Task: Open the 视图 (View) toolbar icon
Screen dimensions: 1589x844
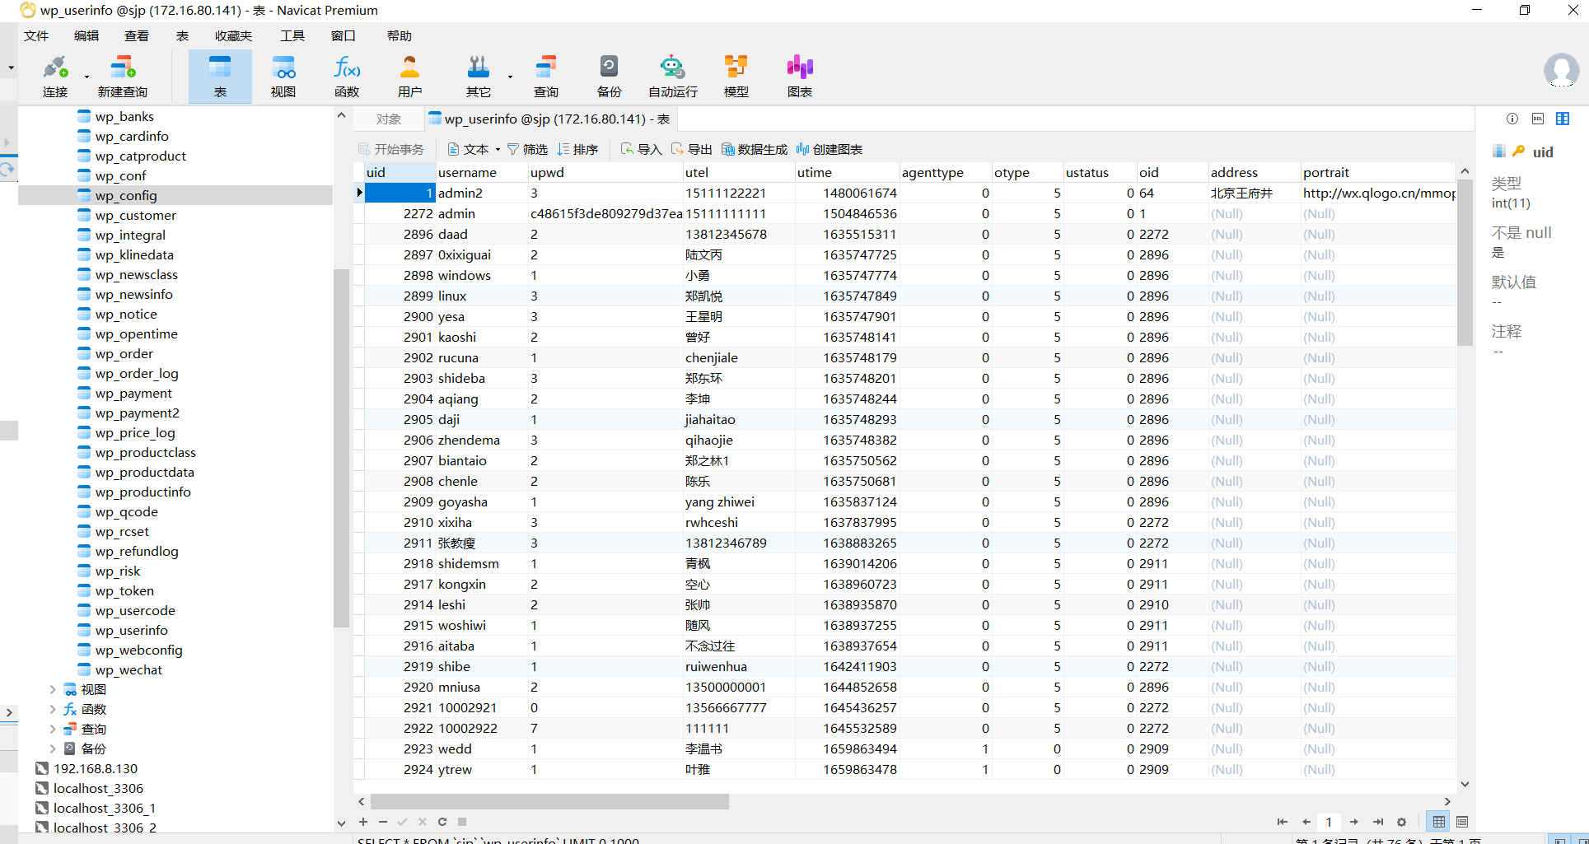Action: [283, 76]
